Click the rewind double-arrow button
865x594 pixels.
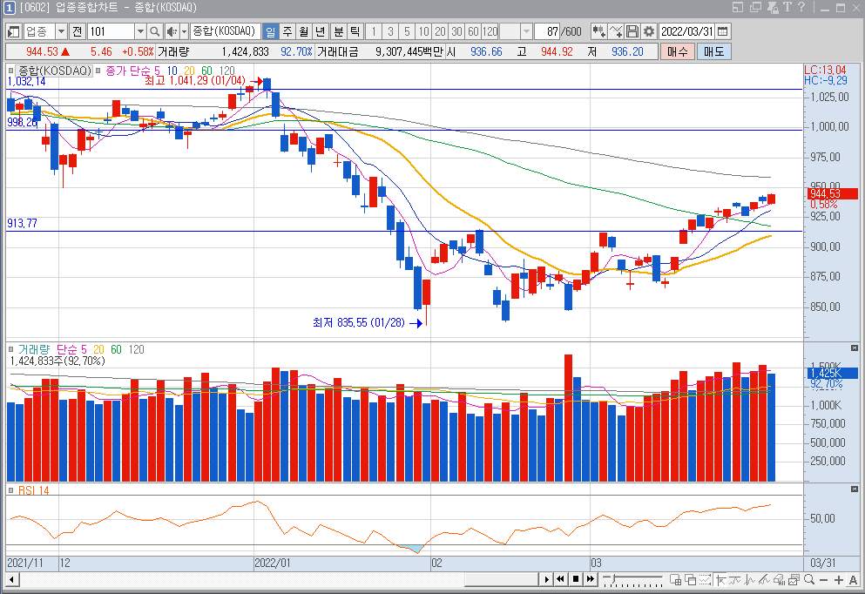pos(561,579)
